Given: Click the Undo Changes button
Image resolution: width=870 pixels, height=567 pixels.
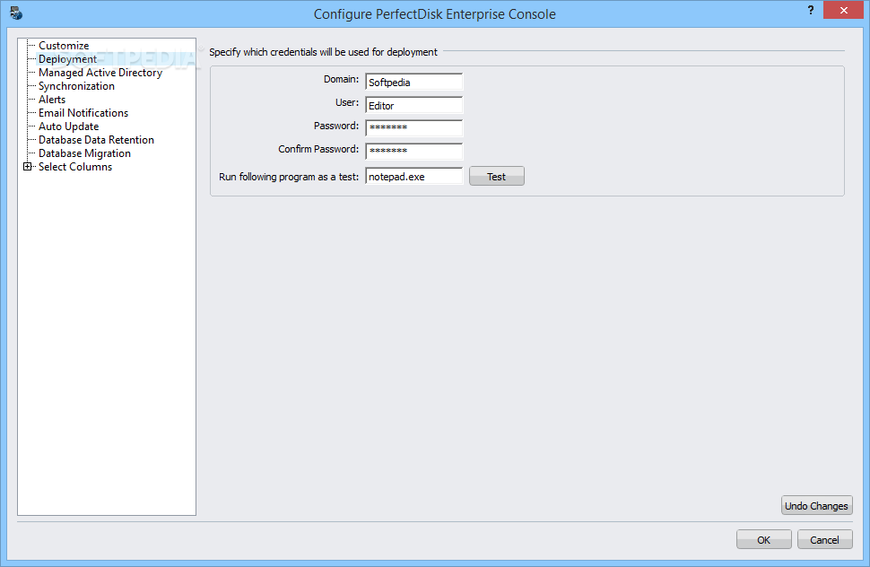Looking at the screenshot, I should [x=817, y=505].
